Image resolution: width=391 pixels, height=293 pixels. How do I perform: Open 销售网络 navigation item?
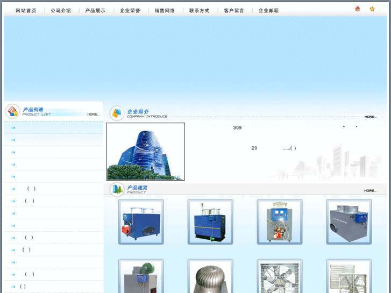pyautogui.click(x=165, y=10)
